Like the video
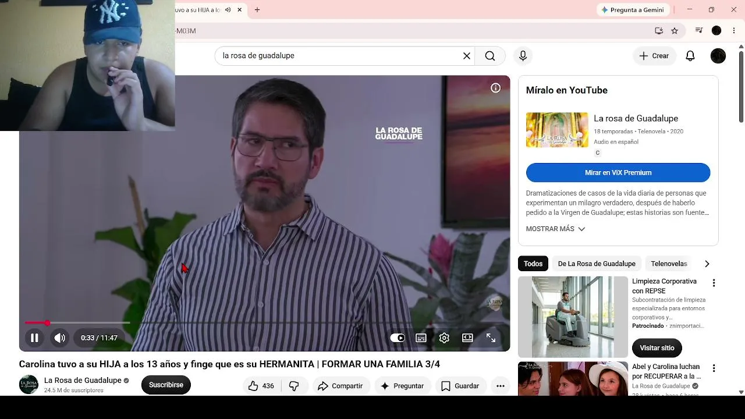 tap(261, 386)
